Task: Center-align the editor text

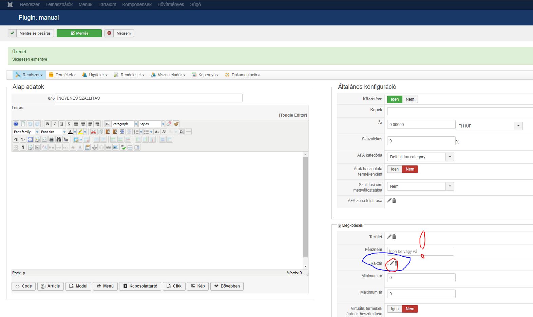Action: pos(83,124)
